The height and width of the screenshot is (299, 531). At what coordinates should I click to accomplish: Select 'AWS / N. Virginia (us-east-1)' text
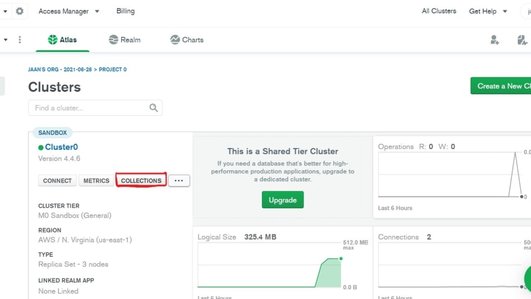click(85, 240)
